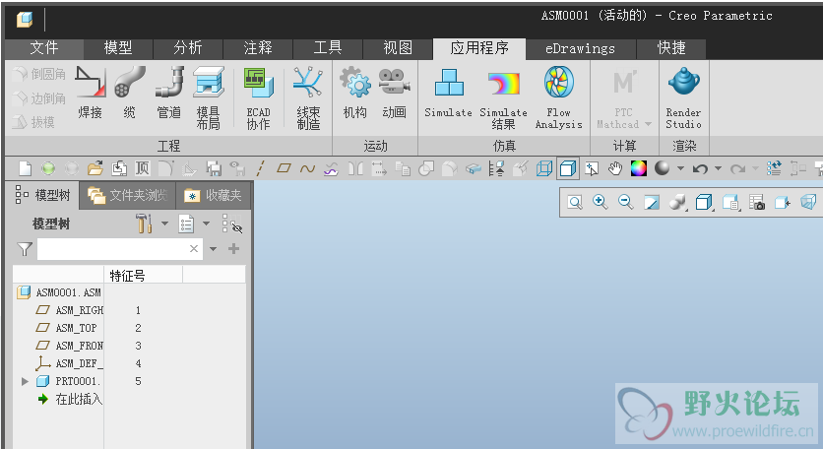Click the repaint icon in graphics toolbar
Image resolution: width=823 pixels, height=449 pixels.
[x=652, y=202]
